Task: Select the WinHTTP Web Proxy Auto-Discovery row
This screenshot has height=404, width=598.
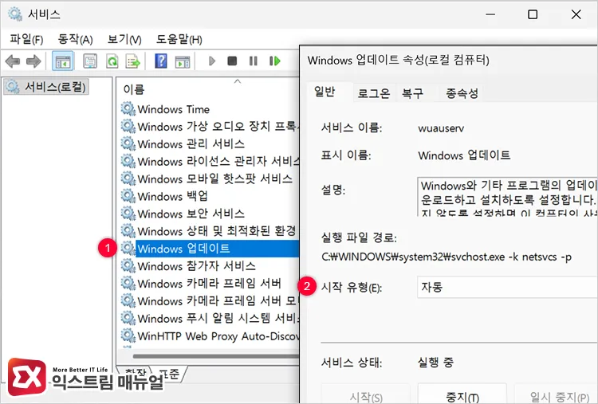Action: [x=210, y=335]
